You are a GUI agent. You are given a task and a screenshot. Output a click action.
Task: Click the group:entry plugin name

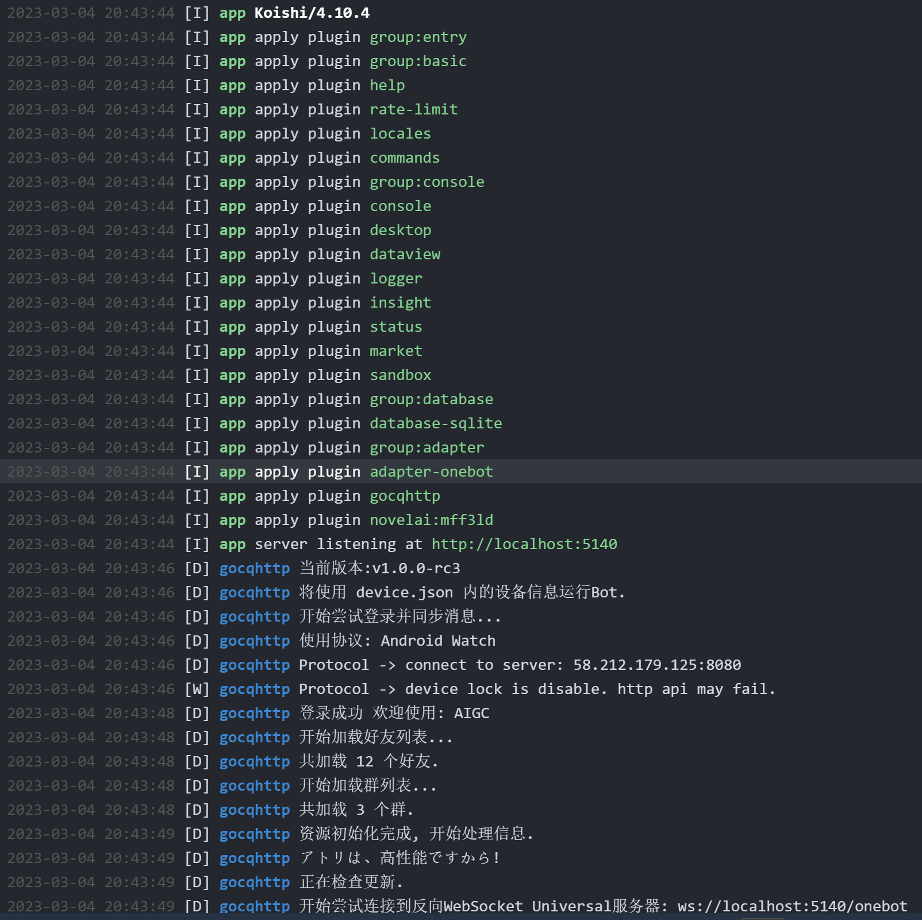[x=418, y=37]
